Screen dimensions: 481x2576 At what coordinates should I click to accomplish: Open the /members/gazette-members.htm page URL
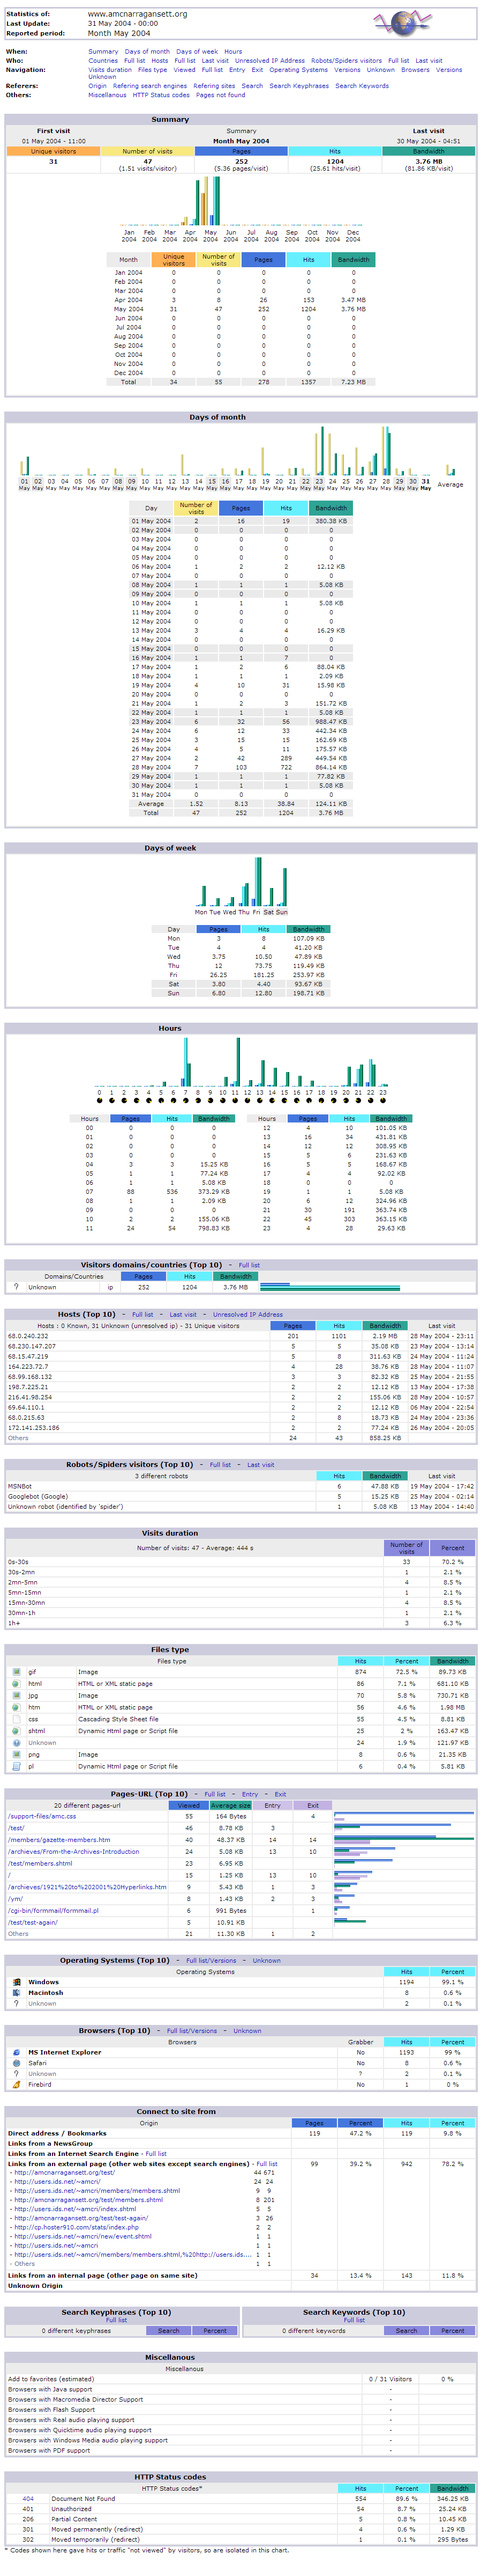[59, 1839]
